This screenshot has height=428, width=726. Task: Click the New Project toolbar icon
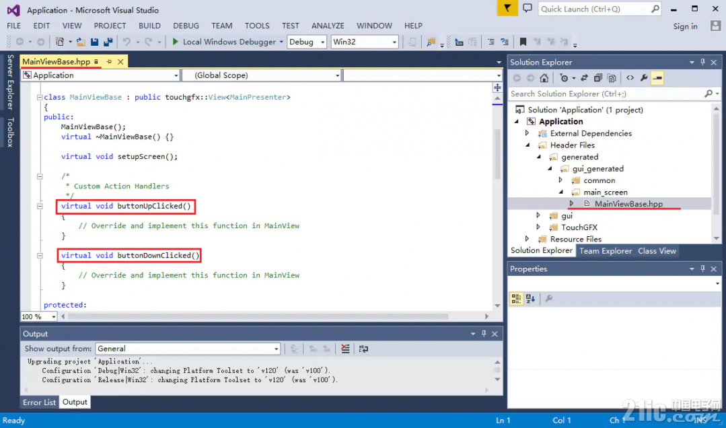pyautogui.click(x=60, y=42)
